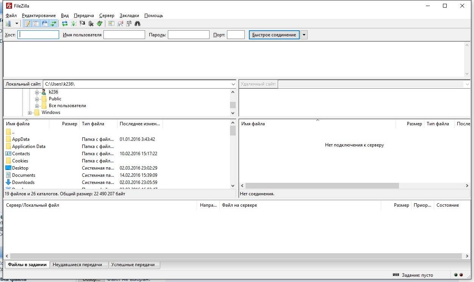This screenshot has height=282, width=474.
Task: Click the Состояние queue column header
Action: click(451, 205)
